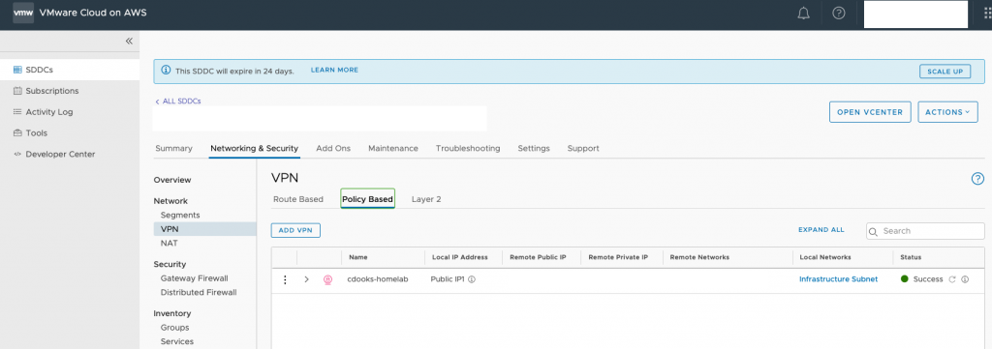Viewport: 992px width, 349px height.
Task: Click EXPAND ALL link
Action: [821, 230]
